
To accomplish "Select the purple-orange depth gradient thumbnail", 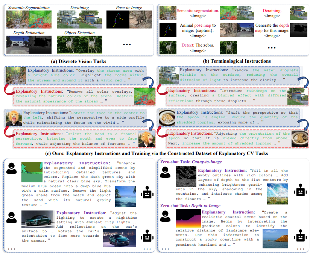I will coord(188,219).
